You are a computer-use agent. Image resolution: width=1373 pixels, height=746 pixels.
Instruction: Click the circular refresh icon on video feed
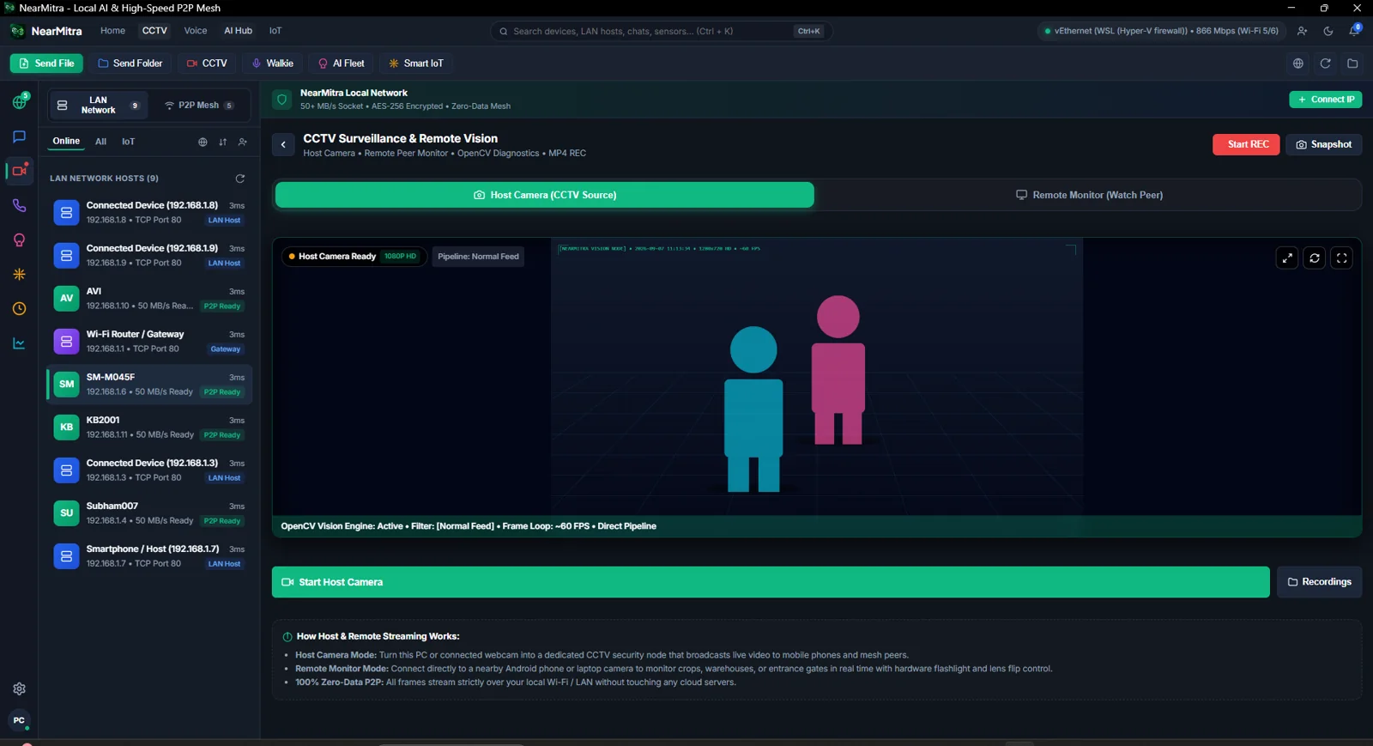pos(1315,258)
